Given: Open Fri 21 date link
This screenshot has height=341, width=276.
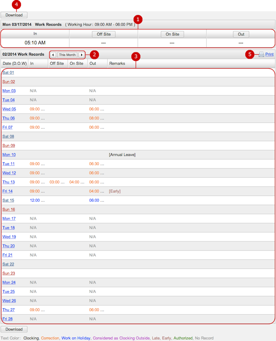Looking at the screenshot, I should click(x=7, y=255).
